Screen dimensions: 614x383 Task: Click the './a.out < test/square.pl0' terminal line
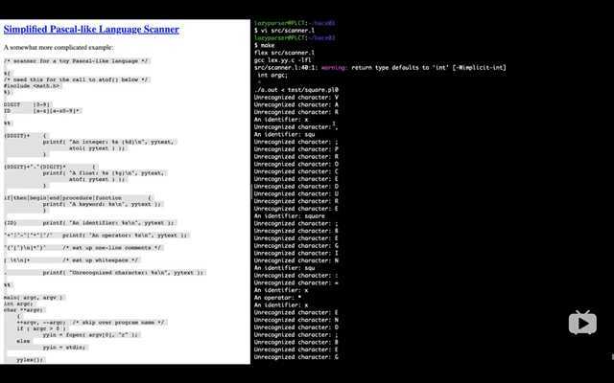click(296, 90)
